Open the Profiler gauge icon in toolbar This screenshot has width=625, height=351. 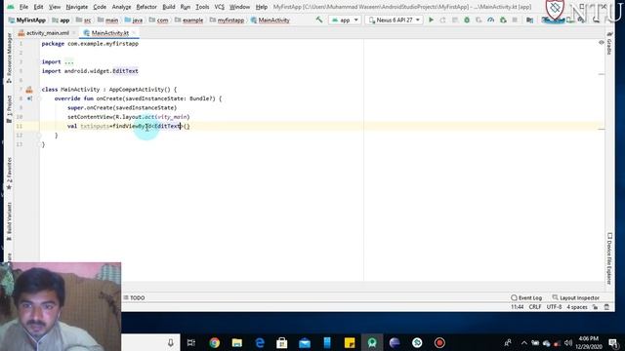tap(490, 19)
